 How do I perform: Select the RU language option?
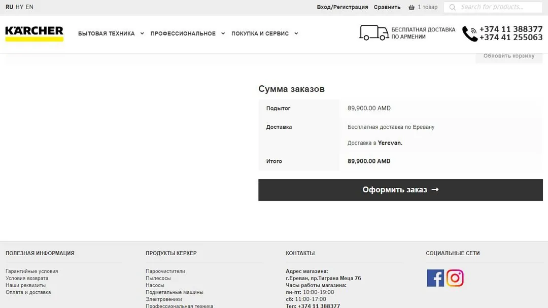(x=10, y=7)
